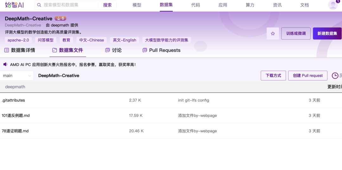The image size is (342, 170).
Task: Star the dataset with the star icon
Action: (273, 33)
